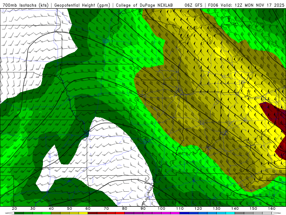Click the dark blue swatch at 110 knots
This screenshot has height=215, width=286.
click(184, 213)
